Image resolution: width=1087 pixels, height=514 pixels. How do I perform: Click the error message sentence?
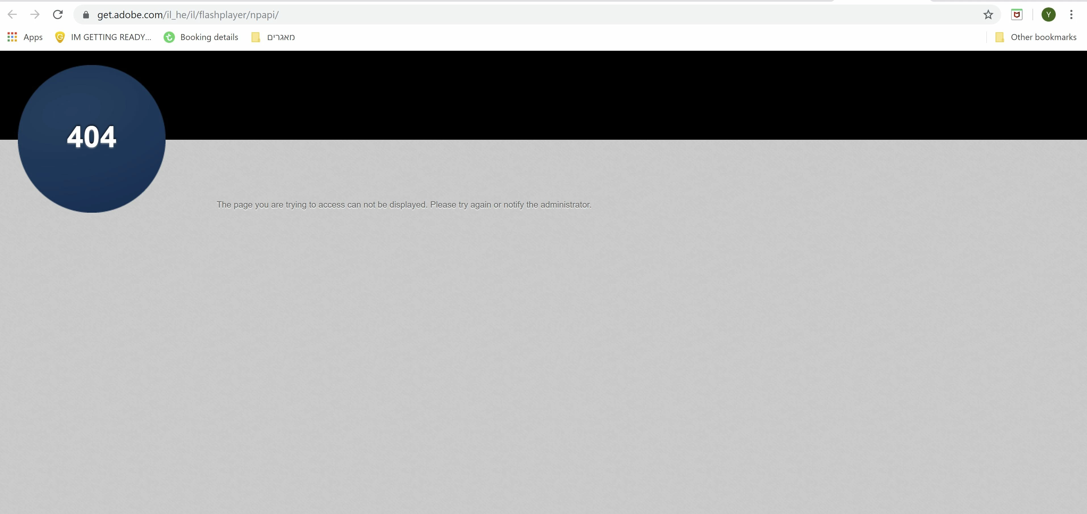(x=404, y=205)
